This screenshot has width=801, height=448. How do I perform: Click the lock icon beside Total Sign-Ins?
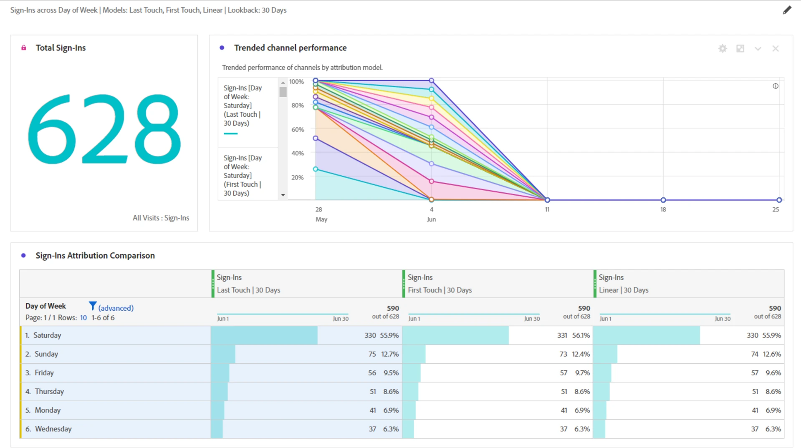point(24,48)
